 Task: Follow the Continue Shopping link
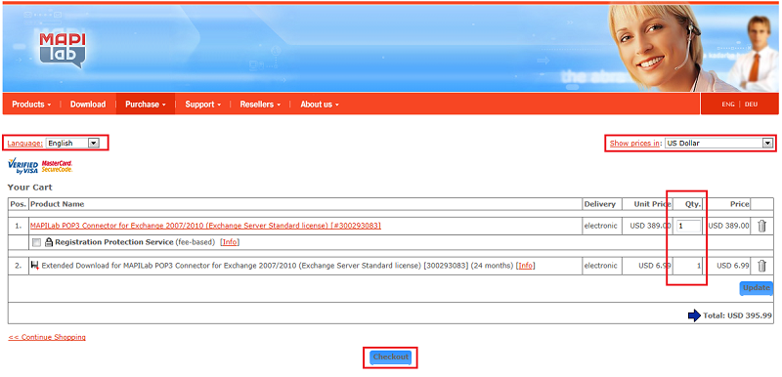pyautogui.click(x=47, y=337)
